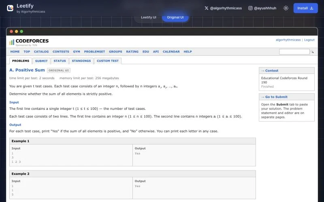Toggle the light/dark theme sun icon
Viewport: 324px width, 202px height.
(286, 8)
